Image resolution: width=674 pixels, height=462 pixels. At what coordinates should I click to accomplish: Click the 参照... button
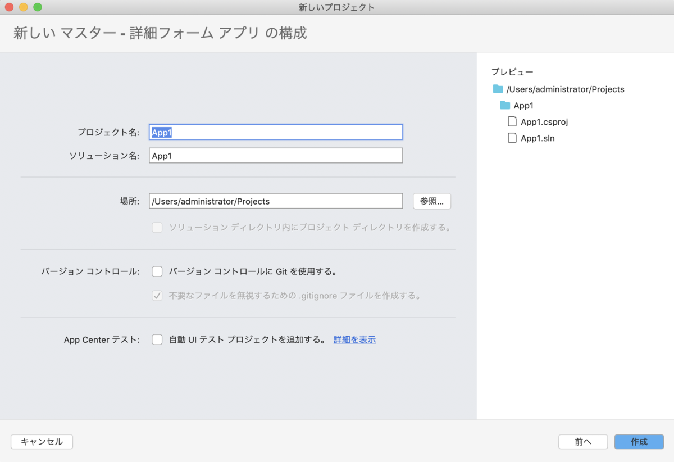pos(431,201)
